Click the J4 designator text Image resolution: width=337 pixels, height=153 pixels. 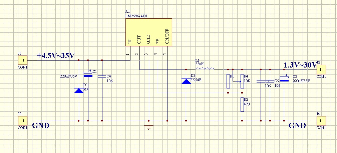pos(318,114)
